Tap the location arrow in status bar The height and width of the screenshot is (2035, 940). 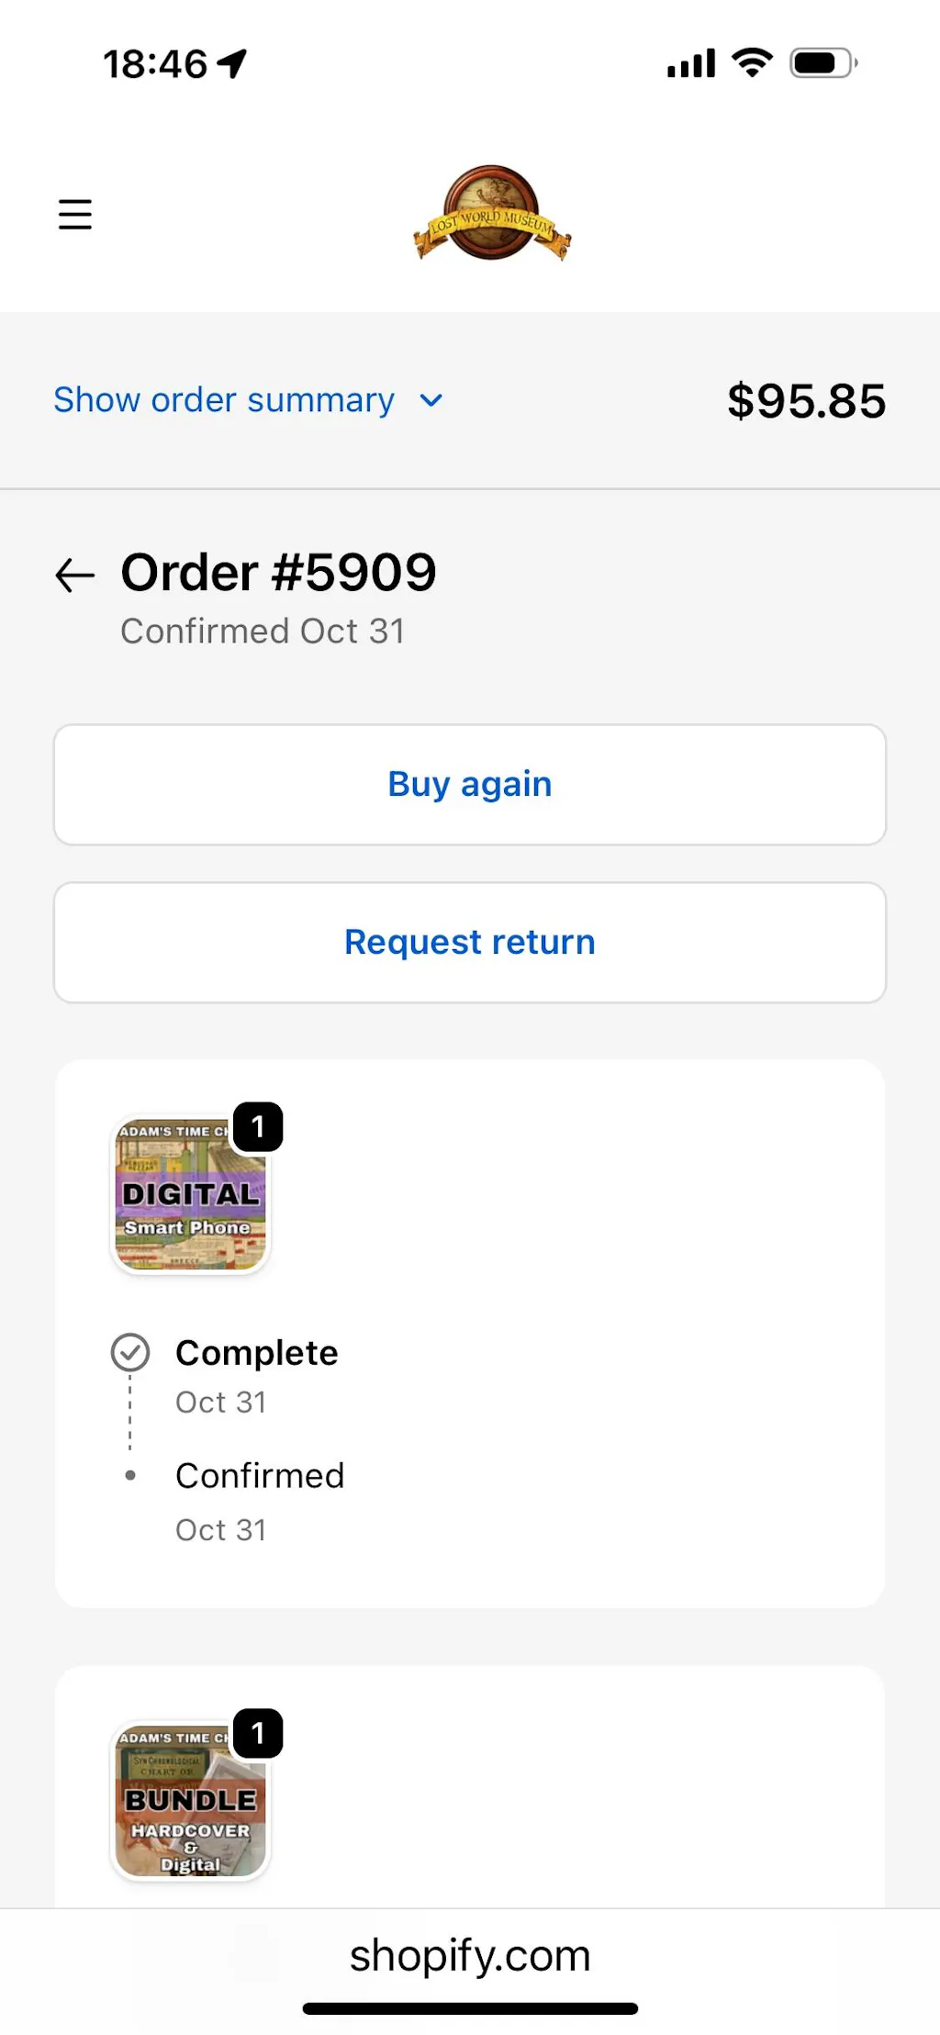(x=233, y=63)
